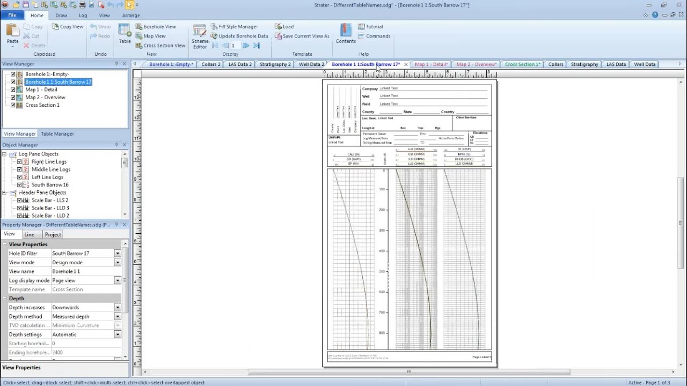
Task: Switch to the Log ribbon tab
Action: [83, 16]
